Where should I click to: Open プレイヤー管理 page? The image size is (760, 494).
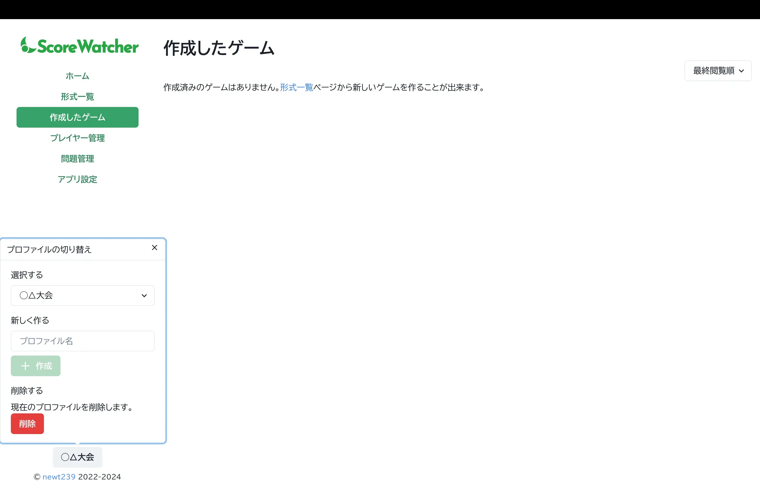point(77,138)
